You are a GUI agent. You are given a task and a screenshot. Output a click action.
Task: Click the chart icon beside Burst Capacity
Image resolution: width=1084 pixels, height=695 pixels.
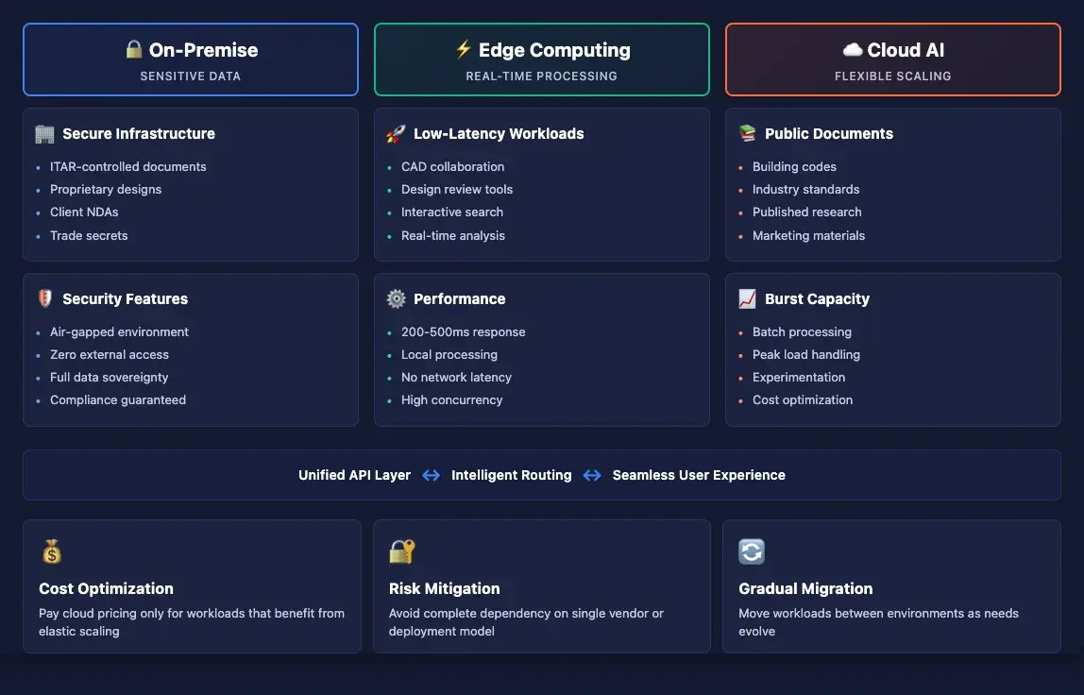746,298
